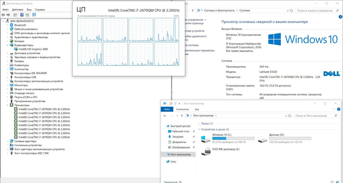343x183 pixels.
Task: Open Загрузки in Quick access sidebar
Action: 178,137
